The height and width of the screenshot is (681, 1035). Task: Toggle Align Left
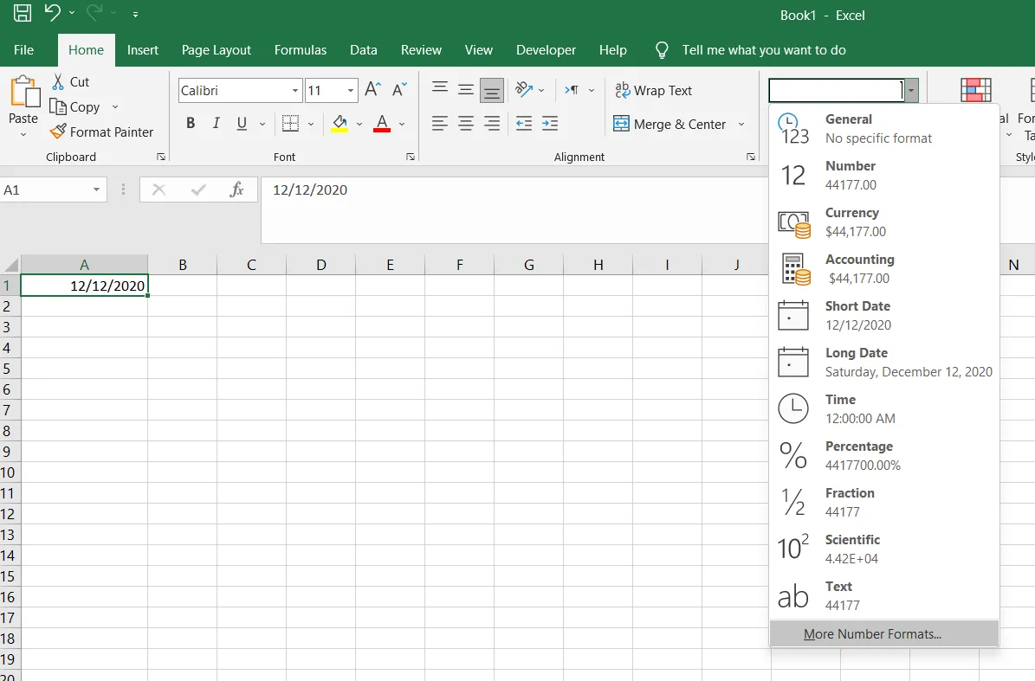tap(440, 123)
